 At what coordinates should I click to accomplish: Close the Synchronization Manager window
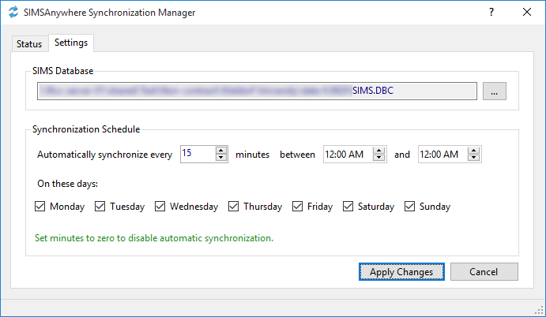pyautogui.click(x=527, y=12)
